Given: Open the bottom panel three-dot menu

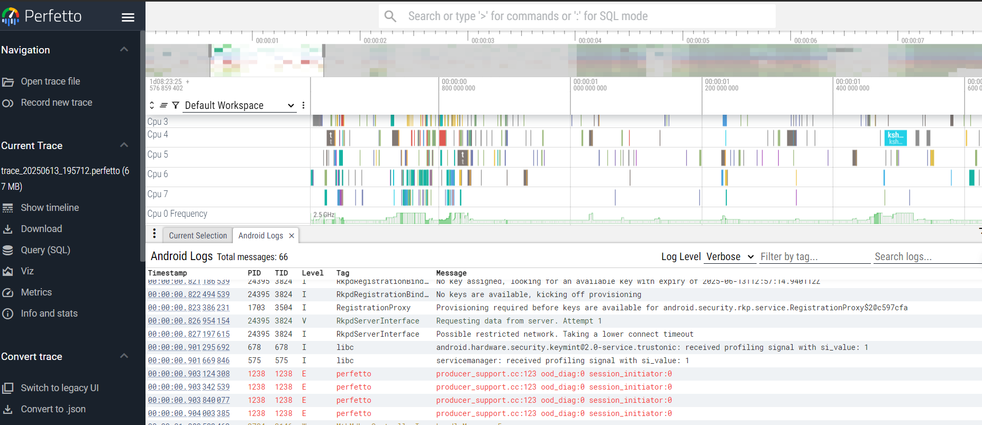Looking at the screenshot, I should (154, 234).
